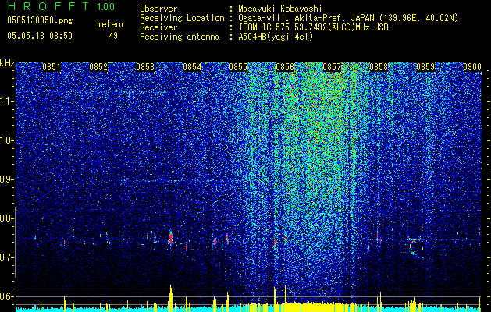Click the Receiver field label
The image size is (491, 312).
click(x=158, y=27)
